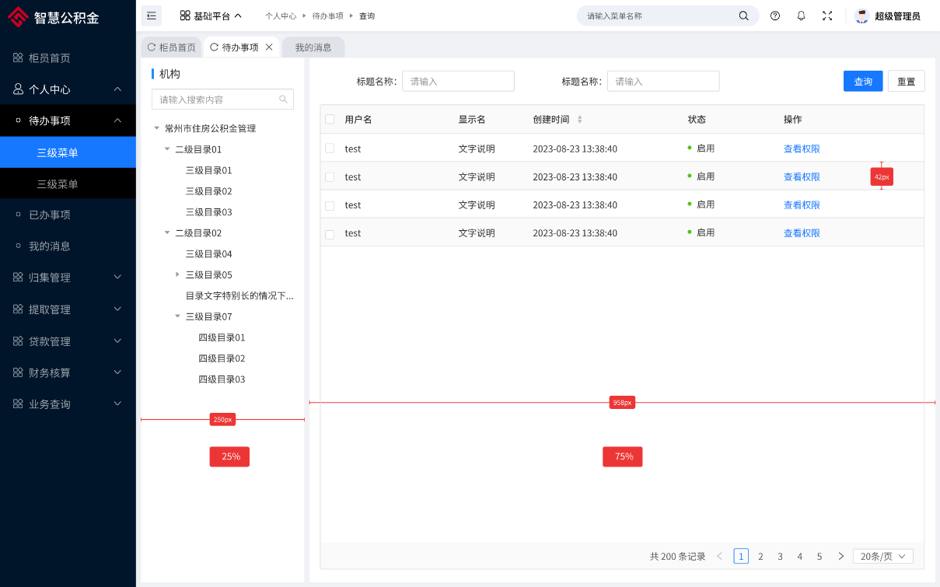Viewport: 940px width, 587px height.
Task: Click the search magnifier in top search bar
Action: click(744, 16)
